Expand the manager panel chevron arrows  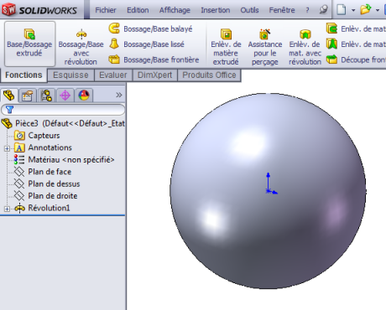[x=119, y=95]
